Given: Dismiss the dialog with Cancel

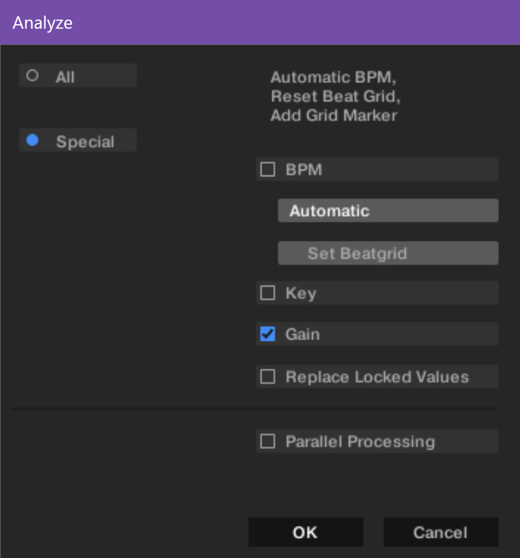Looking at the screenshot, I should (441, 532).
